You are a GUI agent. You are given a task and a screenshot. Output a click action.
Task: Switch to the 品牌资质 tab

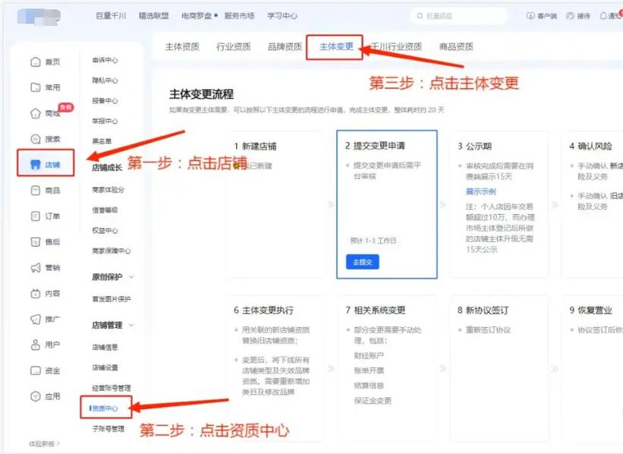285,47
